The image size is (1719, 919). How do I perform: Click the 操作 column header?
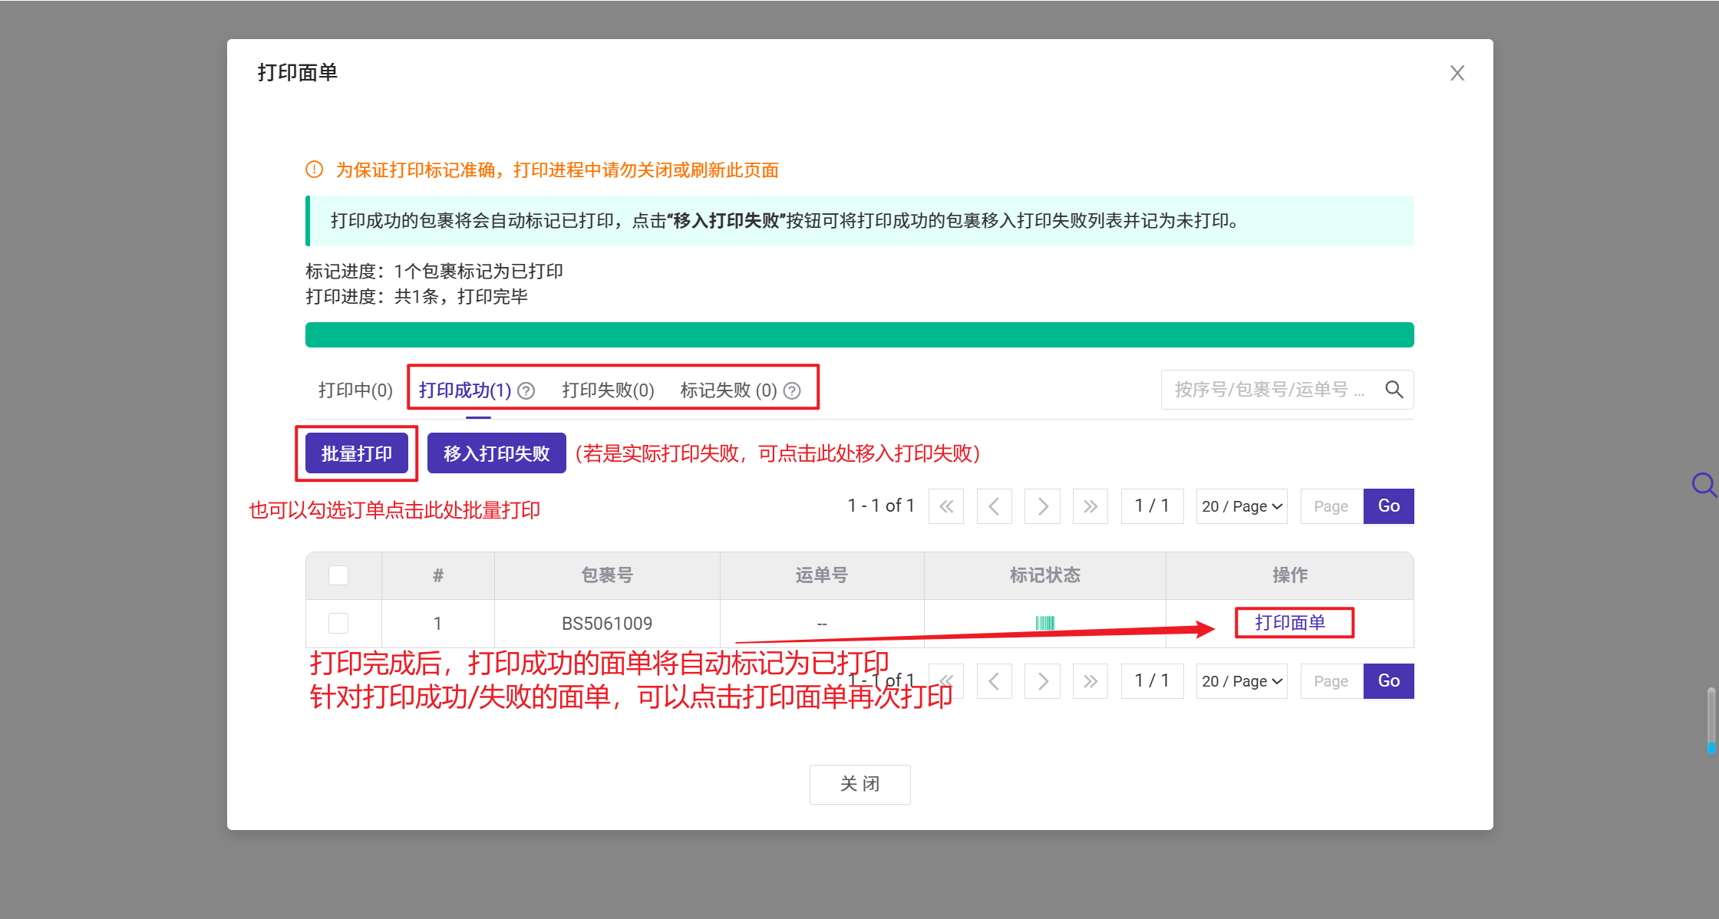pyautogui.click(x=1290, y=575)
